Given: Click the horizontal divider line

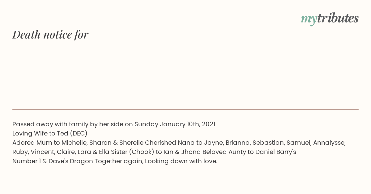Looking at the screenshot, I should (185, 109).
